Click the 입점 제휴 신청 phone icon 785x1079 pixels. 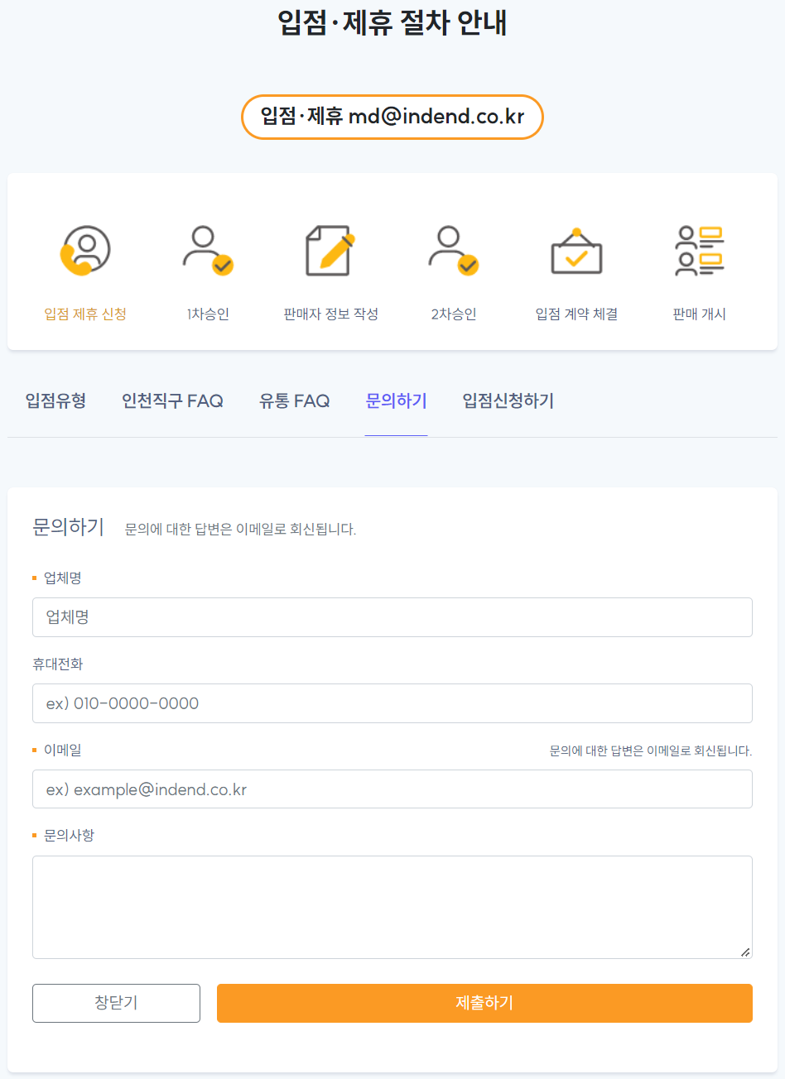(x=85, y=250)
